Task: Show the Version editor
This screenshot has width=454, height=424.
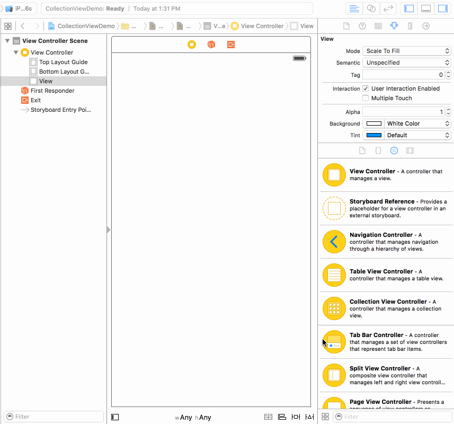Action: pos(388,8)
